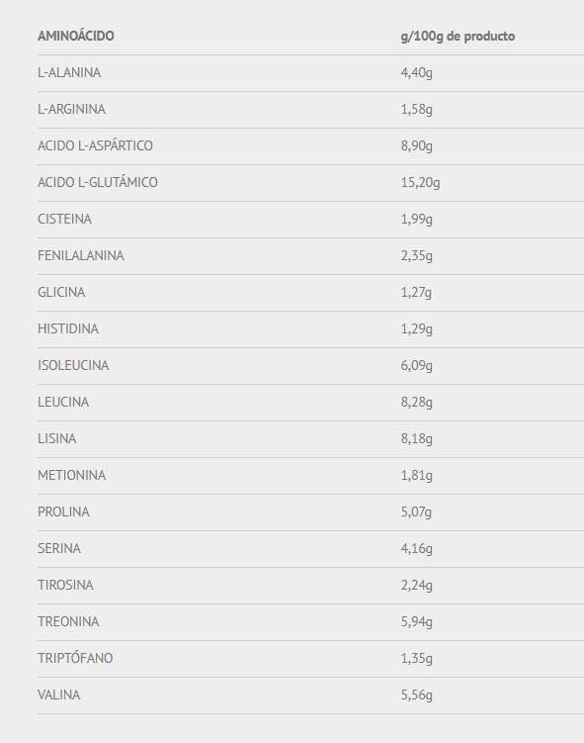Click the g/100g de producto header
Viewport: 584px width, 743px height.
(x=458, y=37)
